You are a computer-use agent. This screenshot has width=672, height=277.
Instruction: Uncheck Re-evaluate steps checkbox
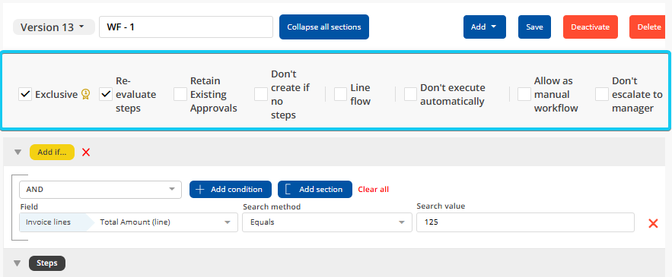[x=106, y=94]
